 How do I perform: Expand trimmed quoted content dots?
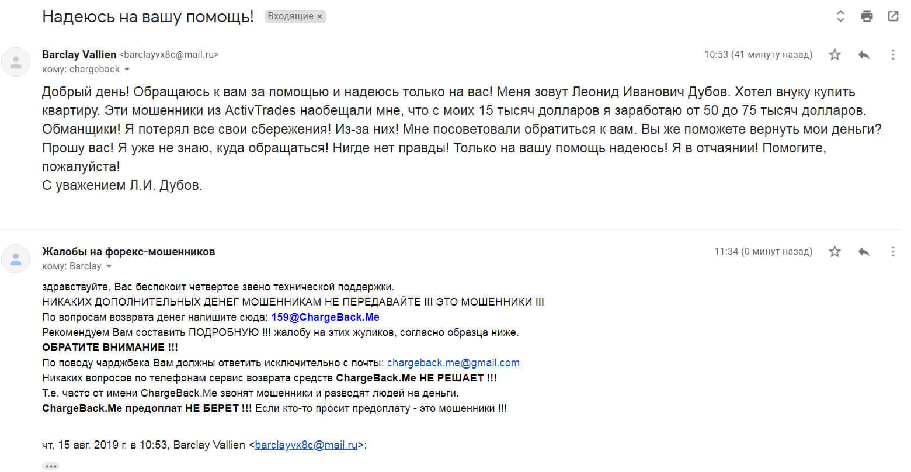pyautogui.click(x=51, y=466)
